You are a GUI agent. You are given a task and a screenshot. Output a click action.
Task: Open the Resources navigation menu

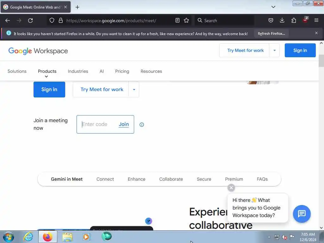[151, 71]
